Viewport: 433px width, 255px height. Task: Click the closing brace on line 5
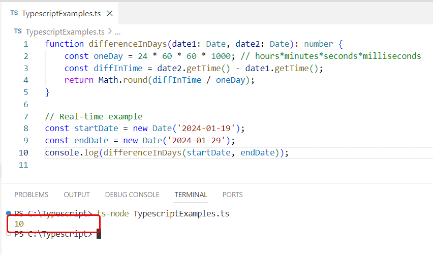[x=47, y=92]
